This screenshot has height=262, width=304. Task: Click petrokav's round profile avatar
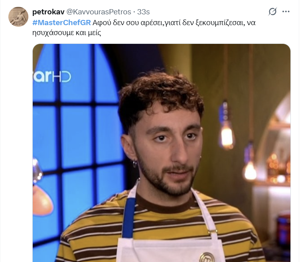click(x=18, y=17)
